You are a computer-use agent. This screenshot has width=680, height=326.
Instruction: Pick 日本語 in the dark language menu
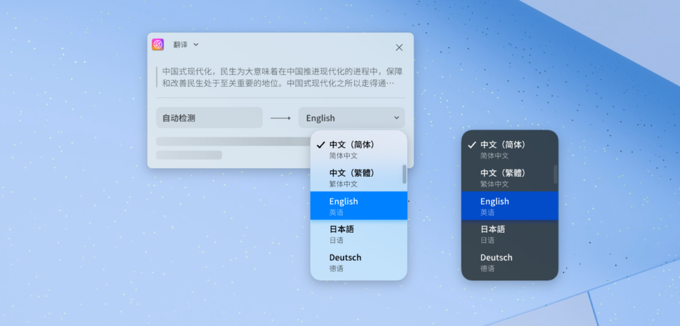[x=509, y=234]
